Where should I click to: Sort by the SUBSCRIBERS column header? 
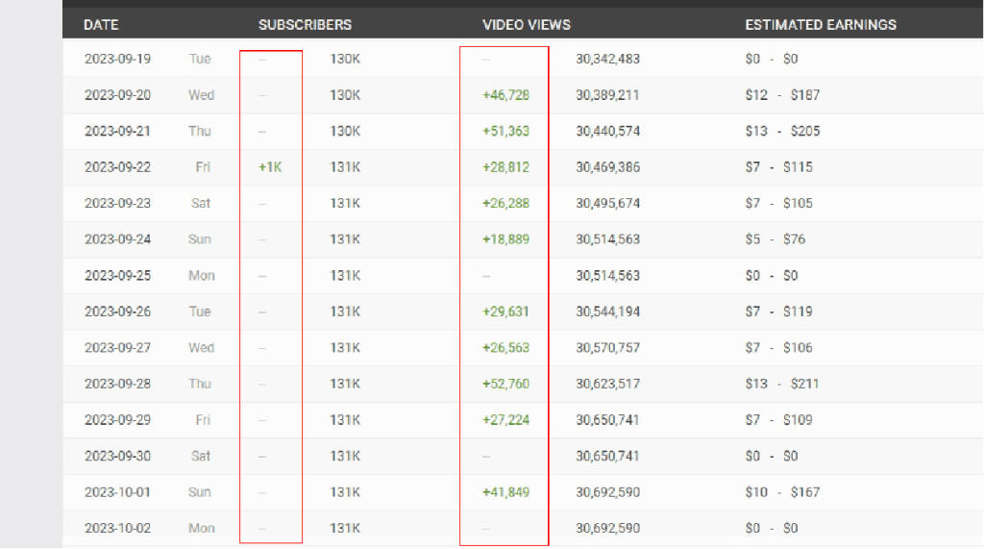tap(305, 24)
